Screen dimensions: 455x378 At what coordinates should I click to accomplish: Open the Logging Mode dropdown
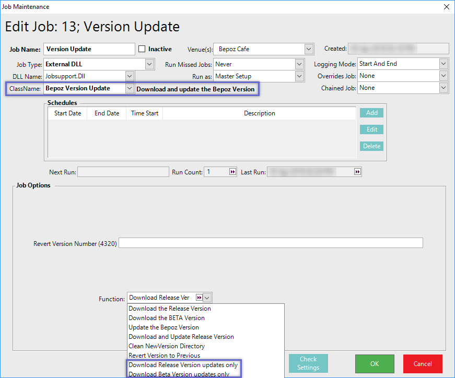tap(444, 64)
